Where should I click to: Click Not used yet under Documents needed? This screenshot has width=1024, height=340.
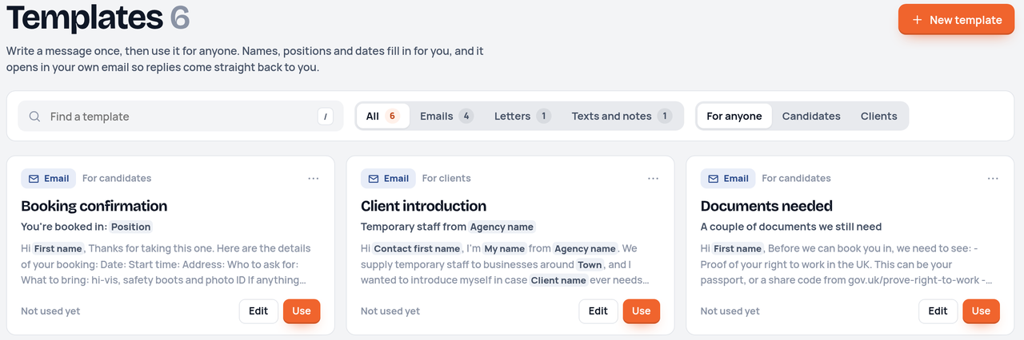click(730, 311)
